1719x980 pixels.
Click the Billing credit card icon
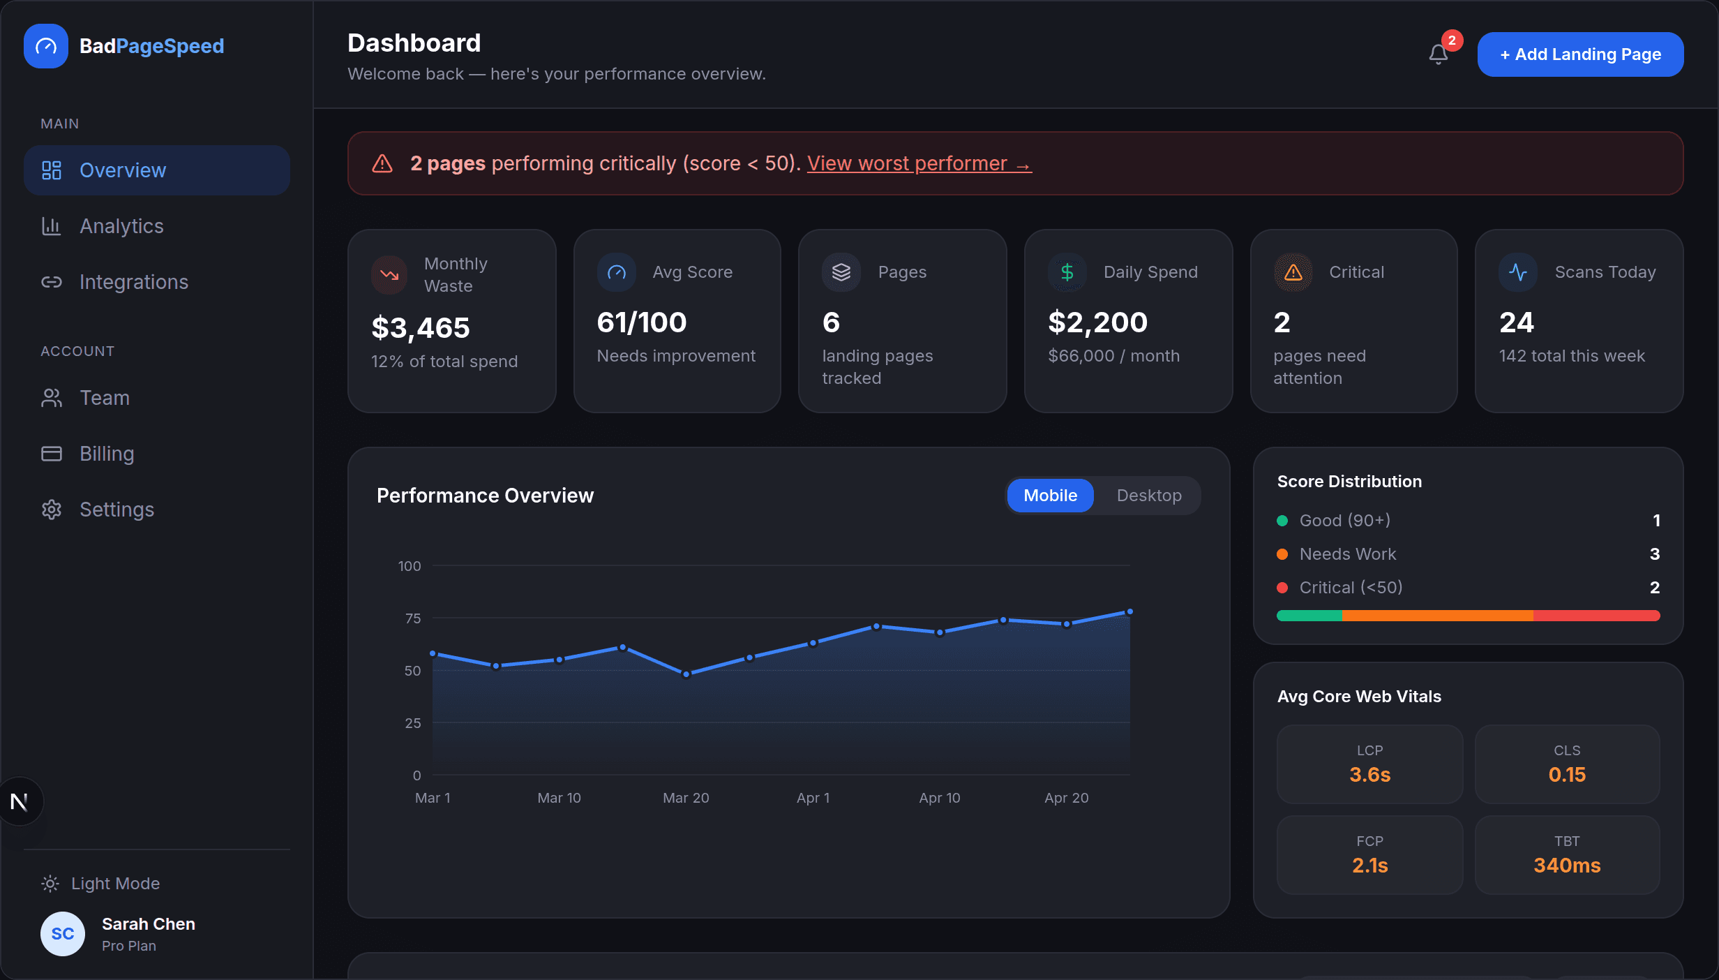coord(52,454)
